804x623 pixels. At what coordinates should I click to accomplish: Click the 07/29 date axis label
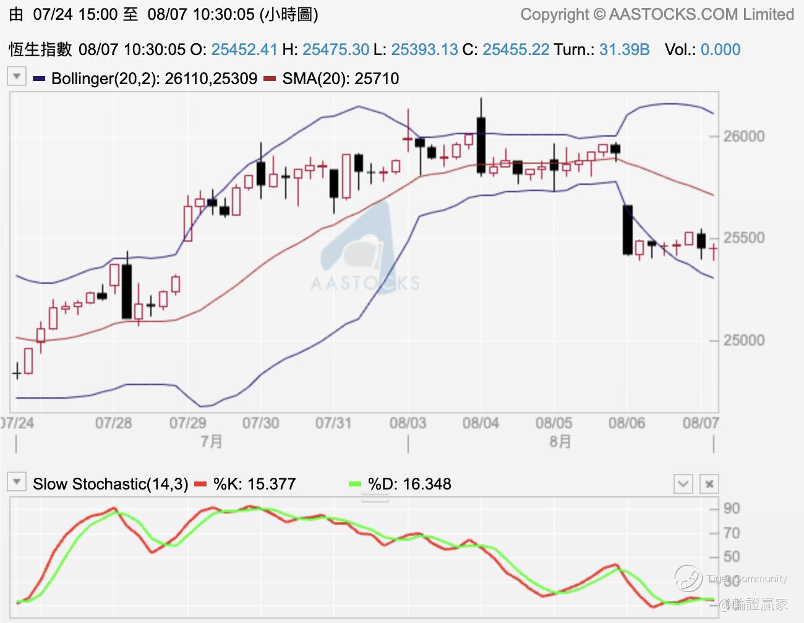[x=188, y=423]
